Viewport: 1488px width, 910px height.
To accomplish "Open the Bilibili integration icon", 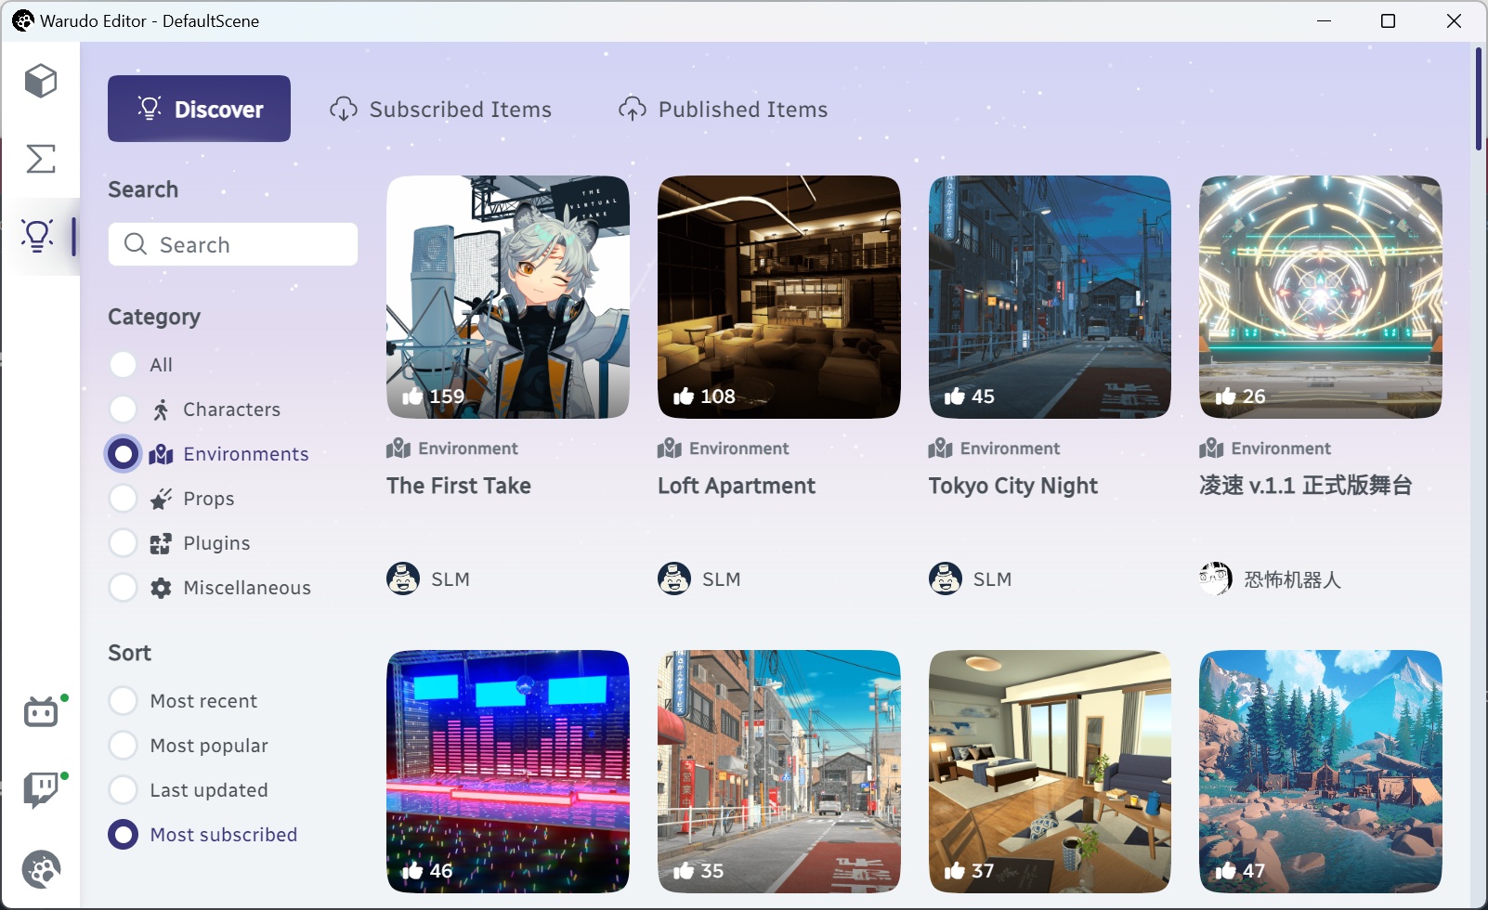I will click(x=41, y=712).
